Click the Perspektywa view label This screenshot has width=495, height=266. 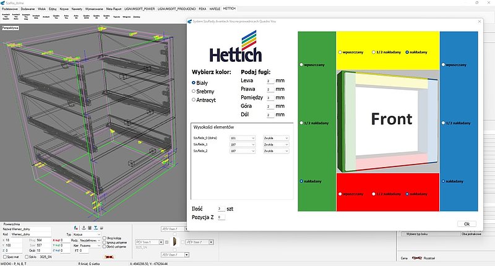click(11, 28)
